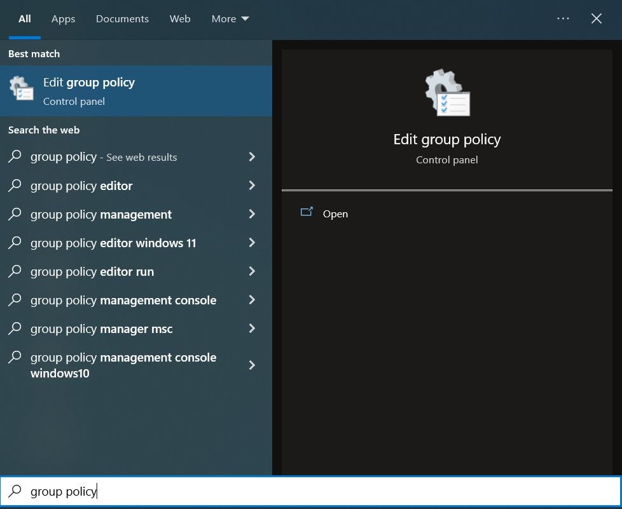622x509 pixels.
Task: Expand the 'group policy editor' chevron
Action: pos(252,185)
